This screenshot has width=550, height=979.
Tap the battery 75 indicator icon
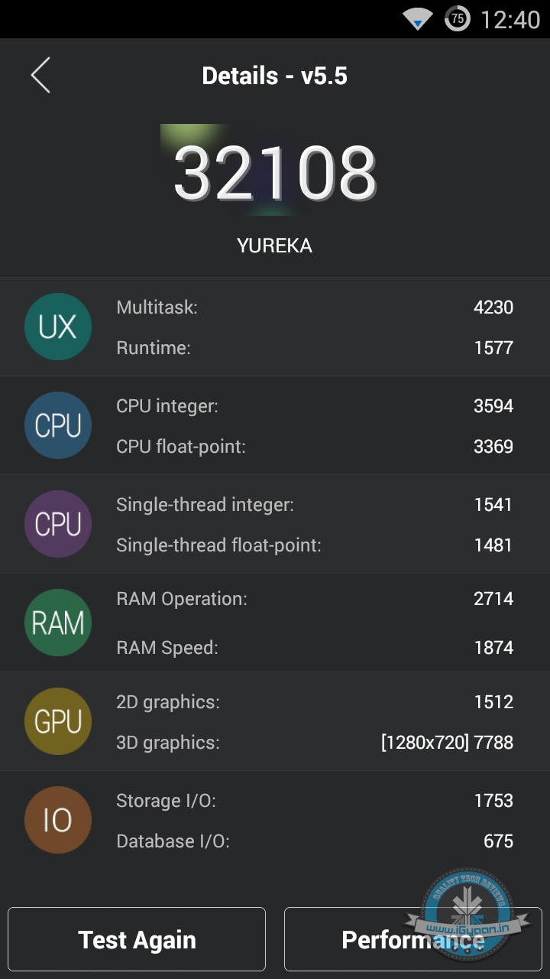click(457, 18)
